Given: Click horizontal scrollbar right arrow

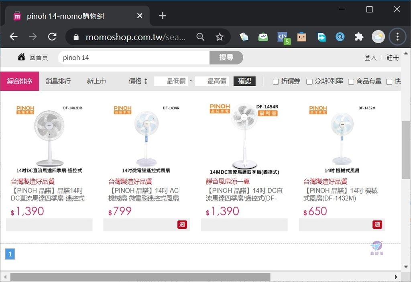Looking at the screenshot, I should [396, 277].
